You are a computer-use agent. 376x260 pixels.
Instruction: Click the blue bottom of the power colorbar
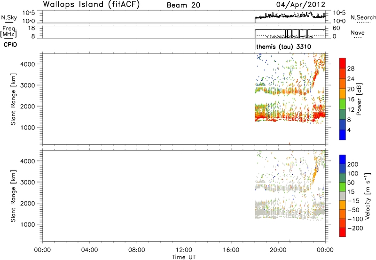343,135
